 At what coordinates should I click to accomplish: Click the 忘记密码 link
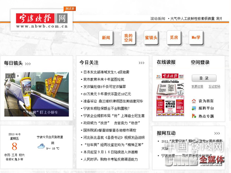pyautogui.click(x=214, y=87)
